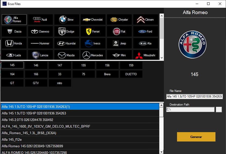
Task: Choose the Fiat brand tile
Action: [119, 31]
